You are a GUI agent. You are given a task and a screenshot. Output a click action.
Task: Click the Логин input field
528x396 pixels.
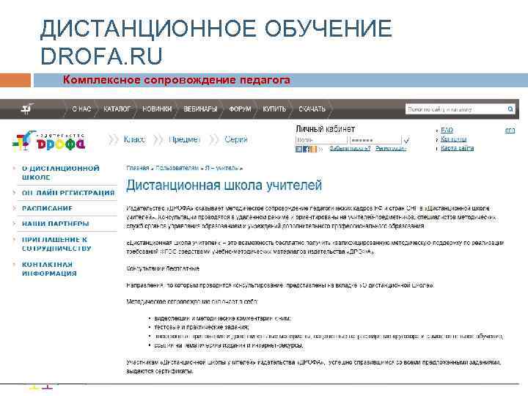321,140
